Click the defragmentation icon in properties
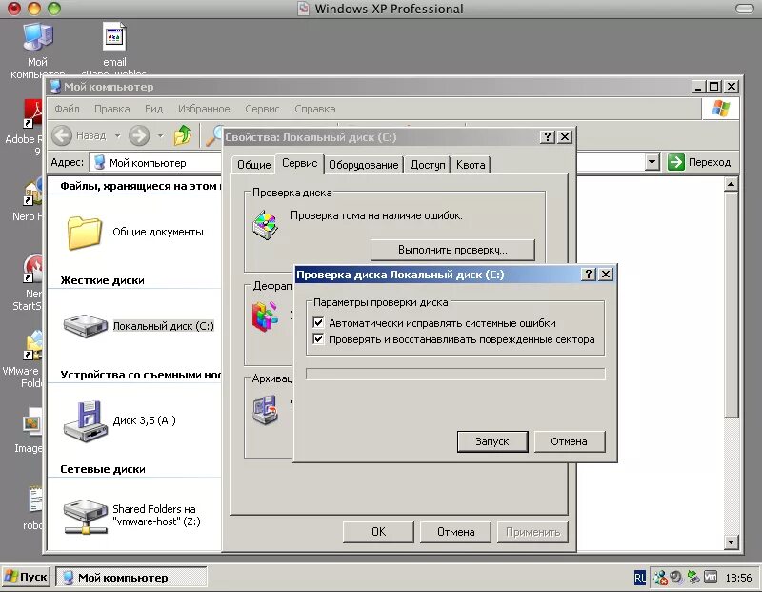762x592 pixels. point(266,316)
